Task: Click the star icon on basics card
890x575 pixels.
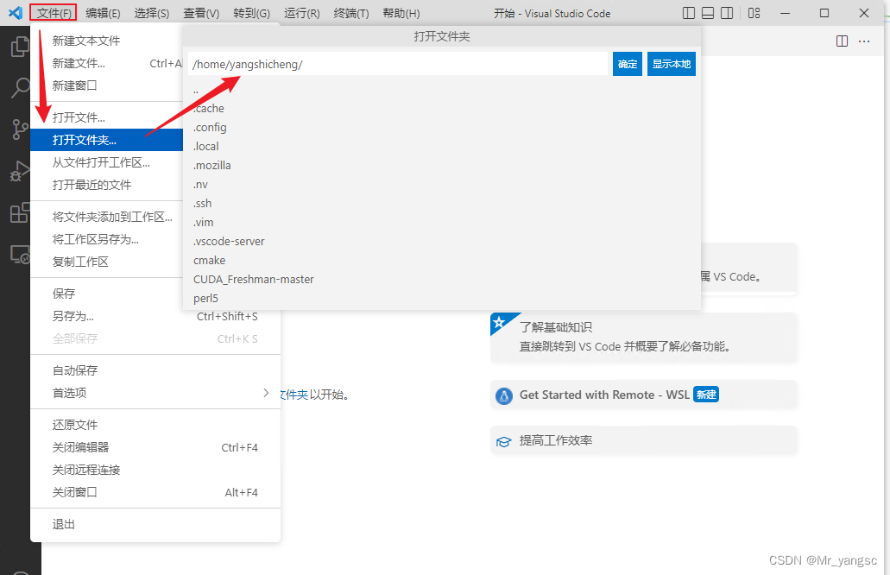Action: tap(499, 323)
